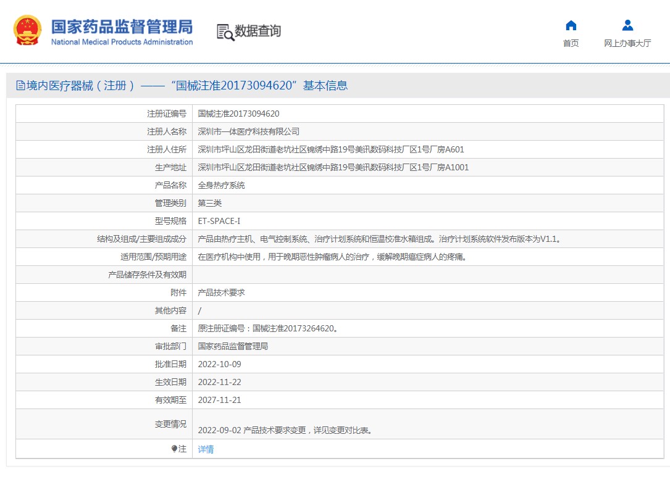Click the structure description mentioning V1.1
Viewport: 670px width, 477px height.
[x=379, y=239]
